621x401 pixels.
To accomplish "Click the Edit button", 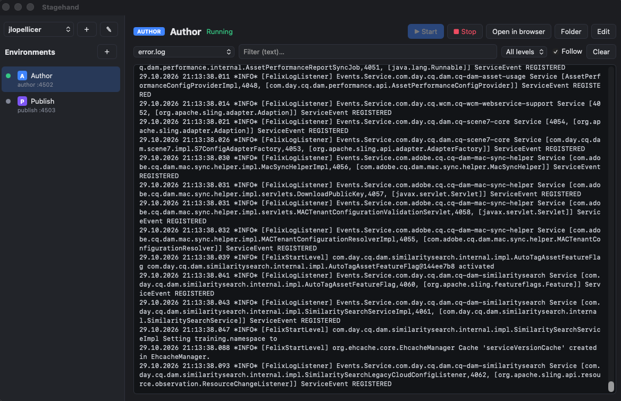I will tap(603, 32).
